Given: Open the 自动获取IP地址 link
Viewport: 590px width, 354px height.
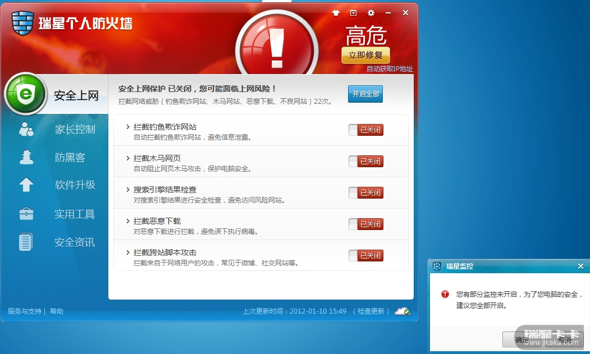Looking at the screenshot, I should point(390,69).
